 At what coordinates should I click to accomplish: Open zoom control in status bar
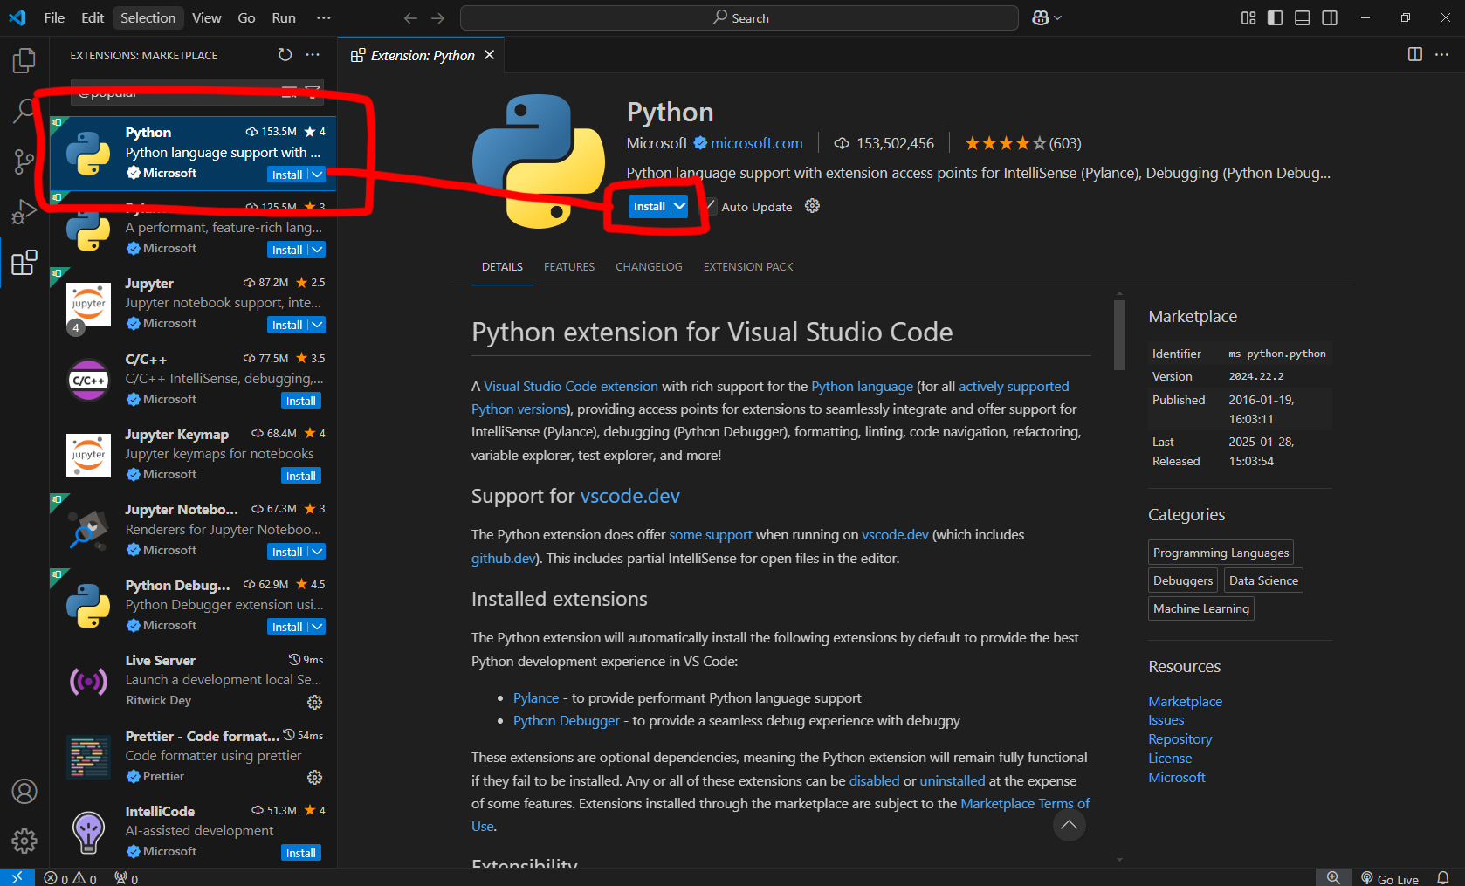pos(1333,878)
